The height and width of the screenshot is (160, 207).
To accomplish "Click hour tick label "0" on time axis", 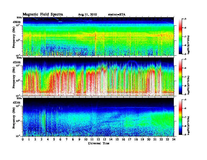I will click(x=23, y=139).
